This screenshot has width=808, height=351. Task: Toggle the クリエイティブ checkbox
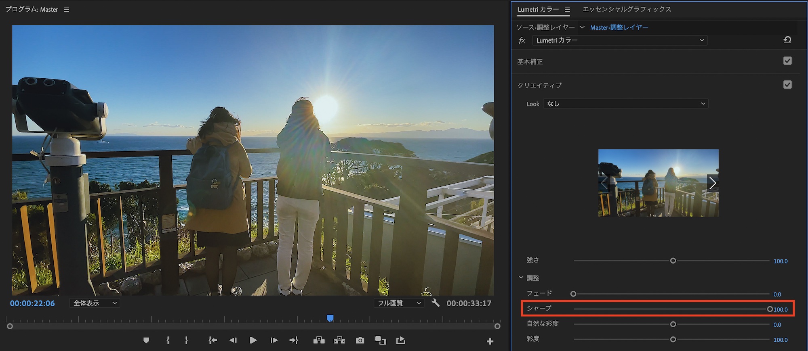click(787, 85)
